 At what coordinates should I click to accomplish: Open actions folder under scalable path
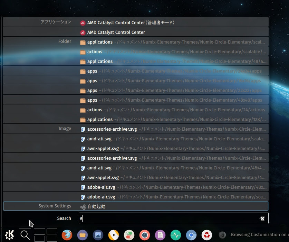(x=136, y=52)
